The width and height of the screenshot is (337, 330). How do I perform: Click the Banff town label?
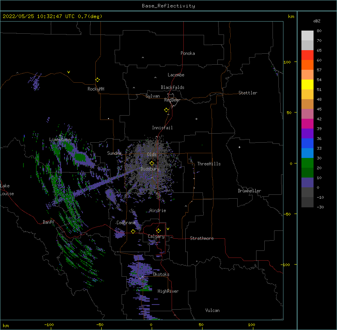coord(48,222)
